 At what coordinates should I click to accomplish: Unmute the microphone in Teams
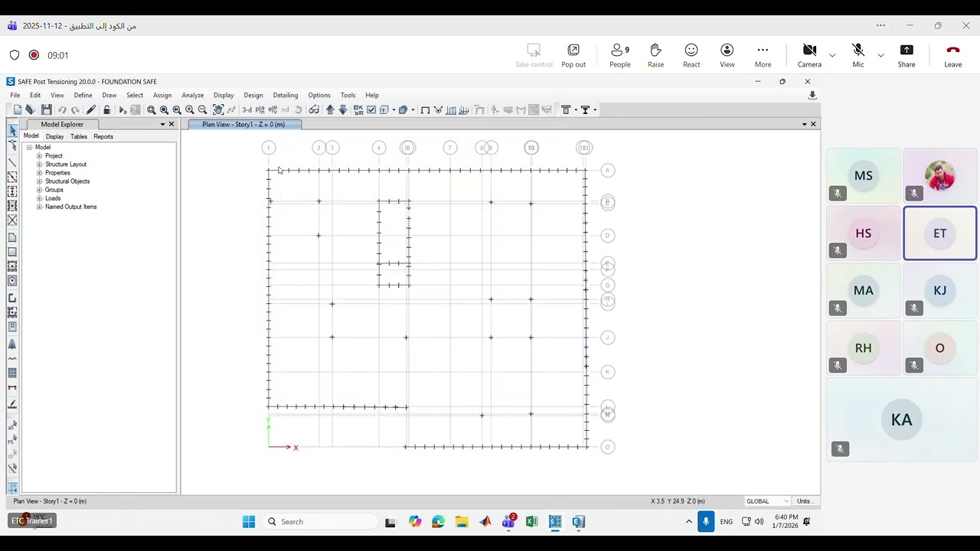click(x=858, y=55)
